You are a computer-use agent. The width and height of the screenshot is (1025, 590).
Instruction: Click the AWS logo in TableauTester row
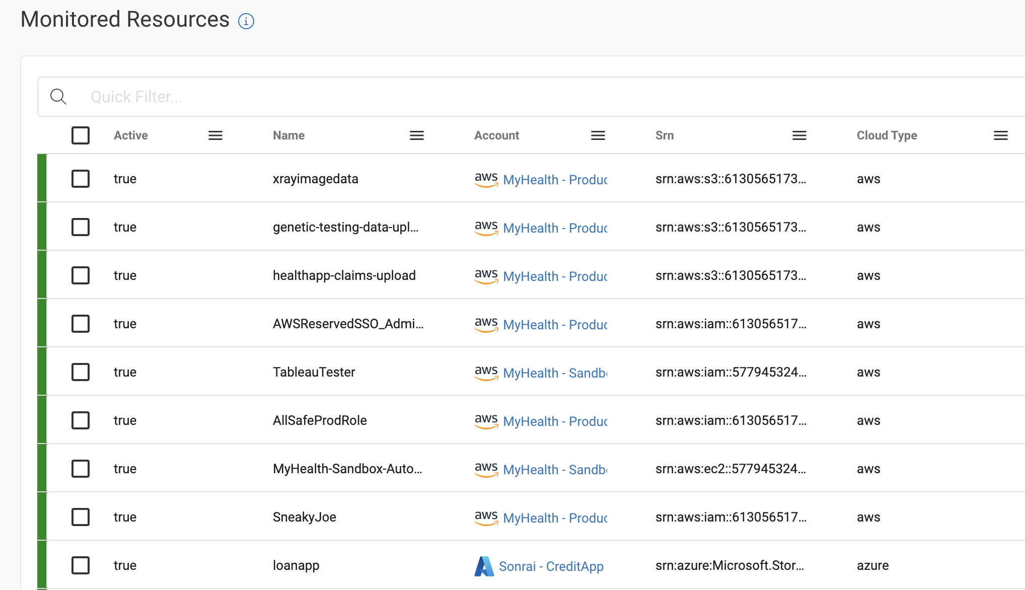pos(486,373)
